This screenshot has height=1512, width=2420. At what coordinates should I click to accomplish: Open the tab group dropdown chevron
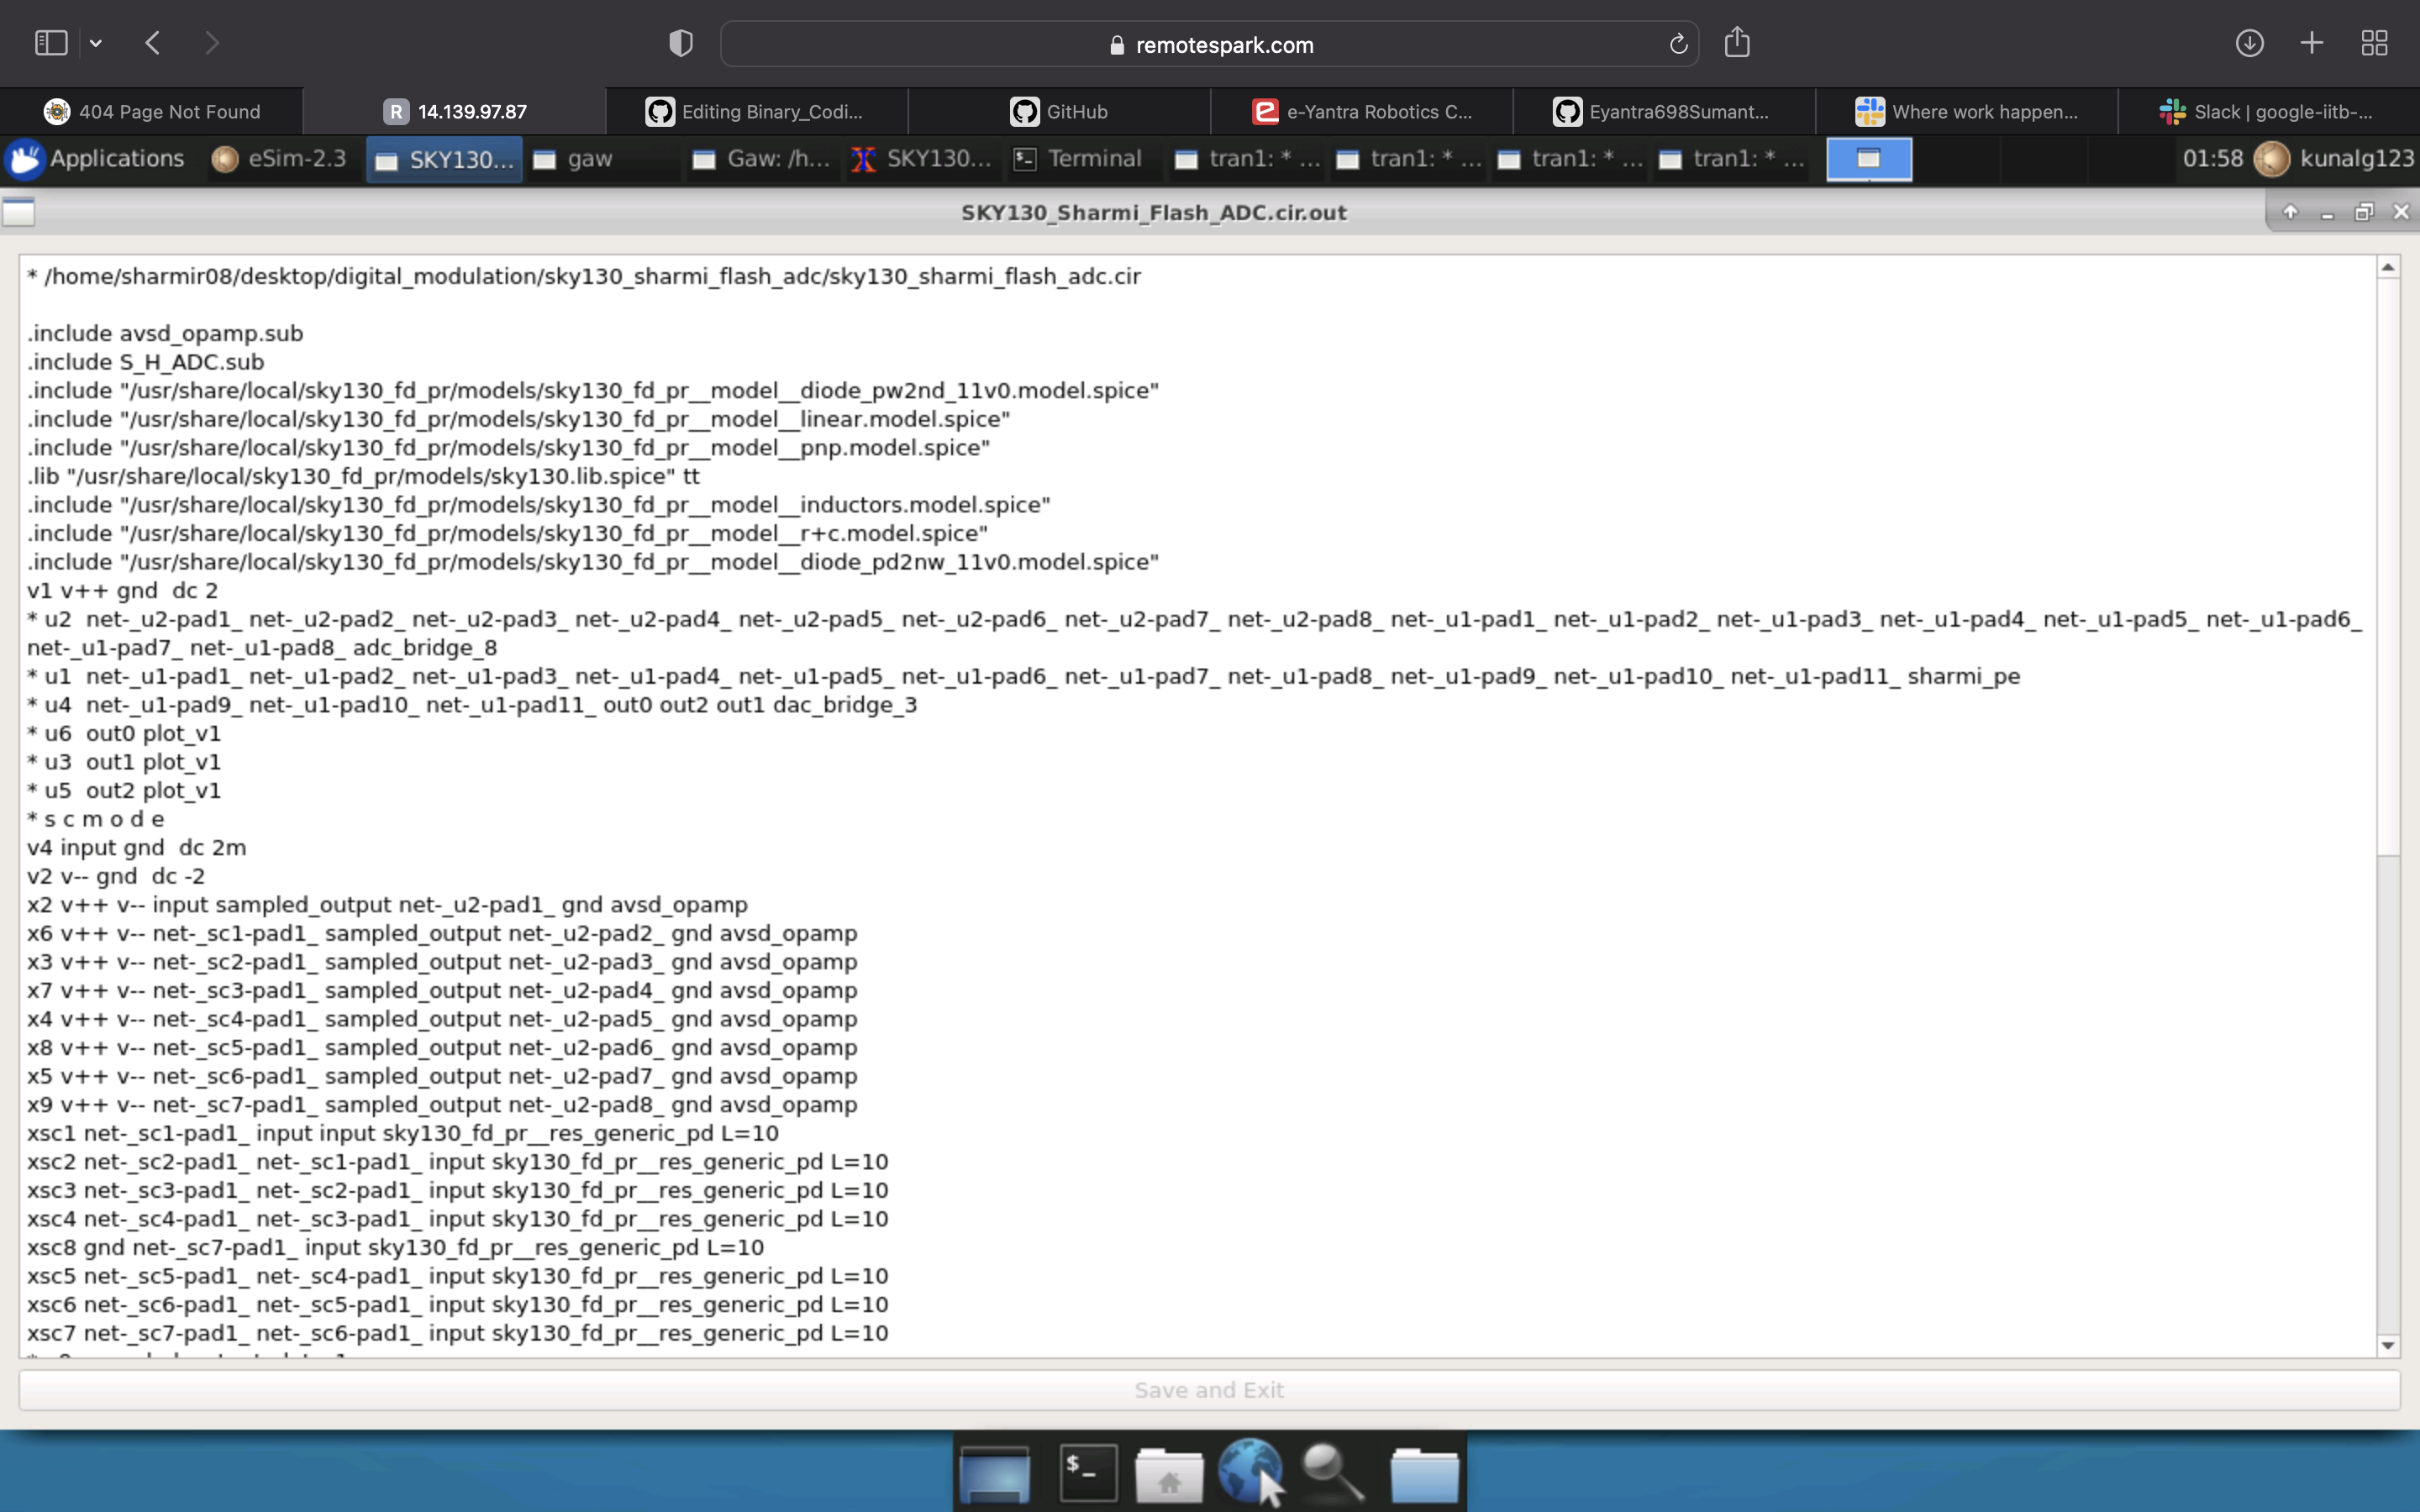pos(97,43)
